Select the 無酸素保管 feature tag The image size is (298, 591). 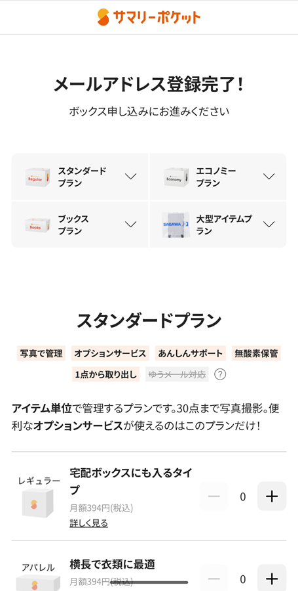(256, 353)
